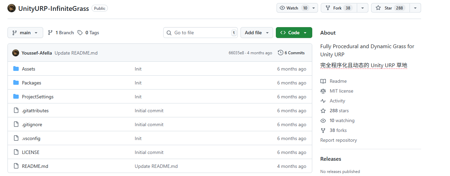View the 6 Commits history
This screenshot has width=450, height=176.
click(x=291, y=53)
